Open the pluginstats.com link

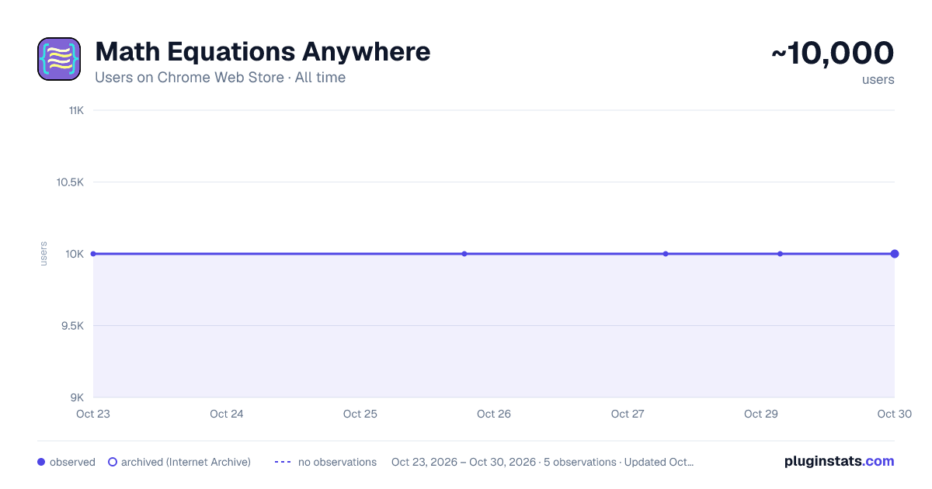[x=840, y=461]
